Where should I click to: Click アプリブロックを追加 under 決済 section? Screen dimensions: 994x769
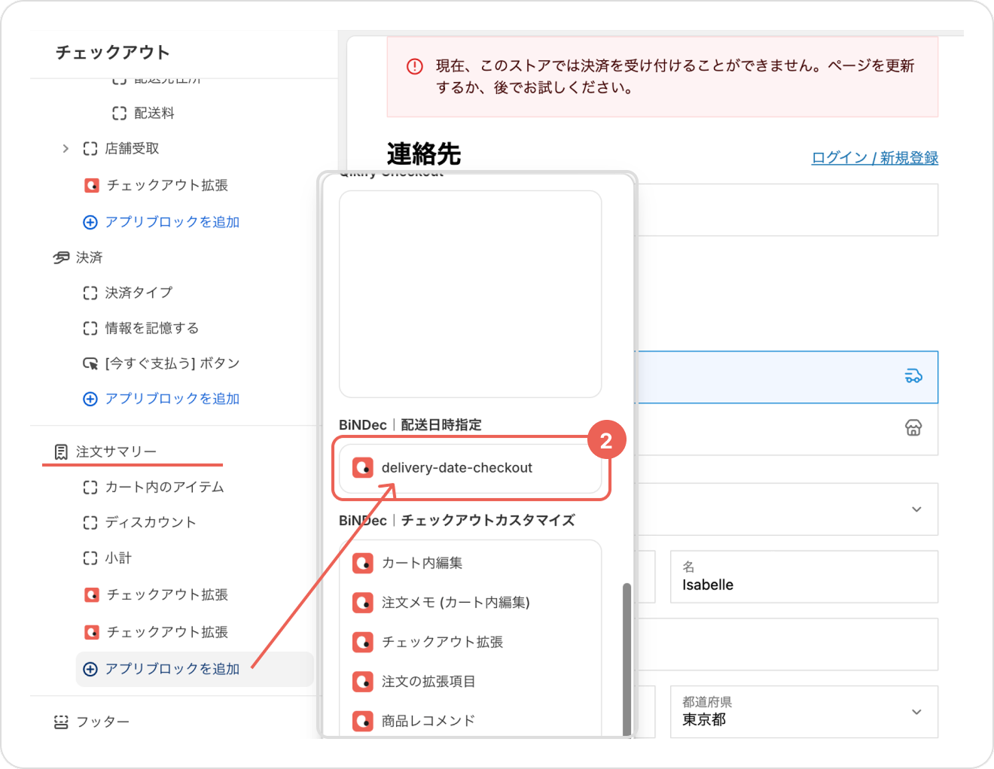pyautogui.click(x=172, y=399)
